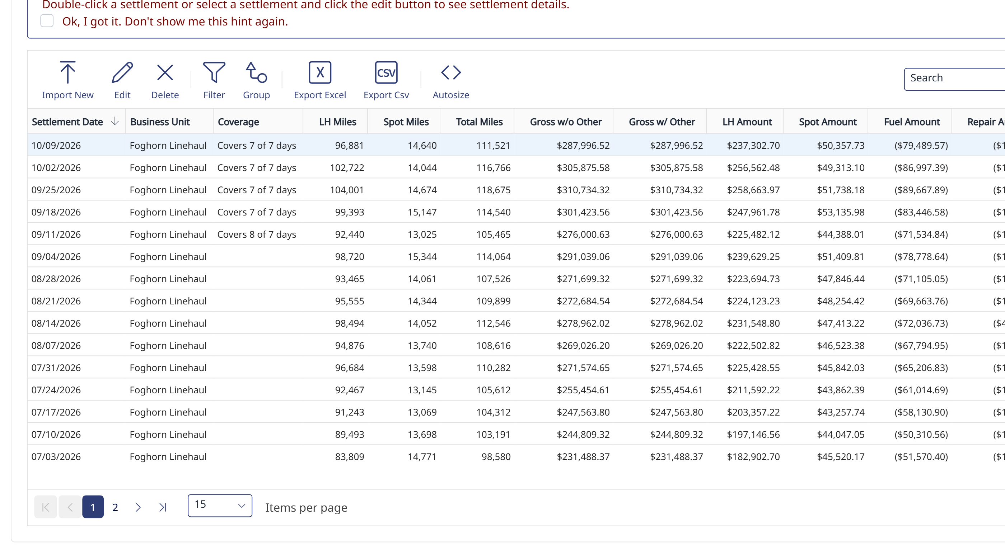Select current page 1 button

click(93, 507)
